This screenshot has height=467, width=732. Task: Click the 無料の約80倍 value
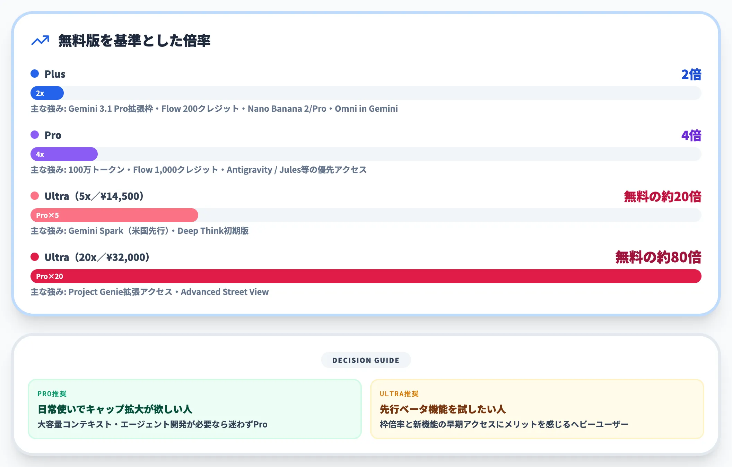pos(658,257)
